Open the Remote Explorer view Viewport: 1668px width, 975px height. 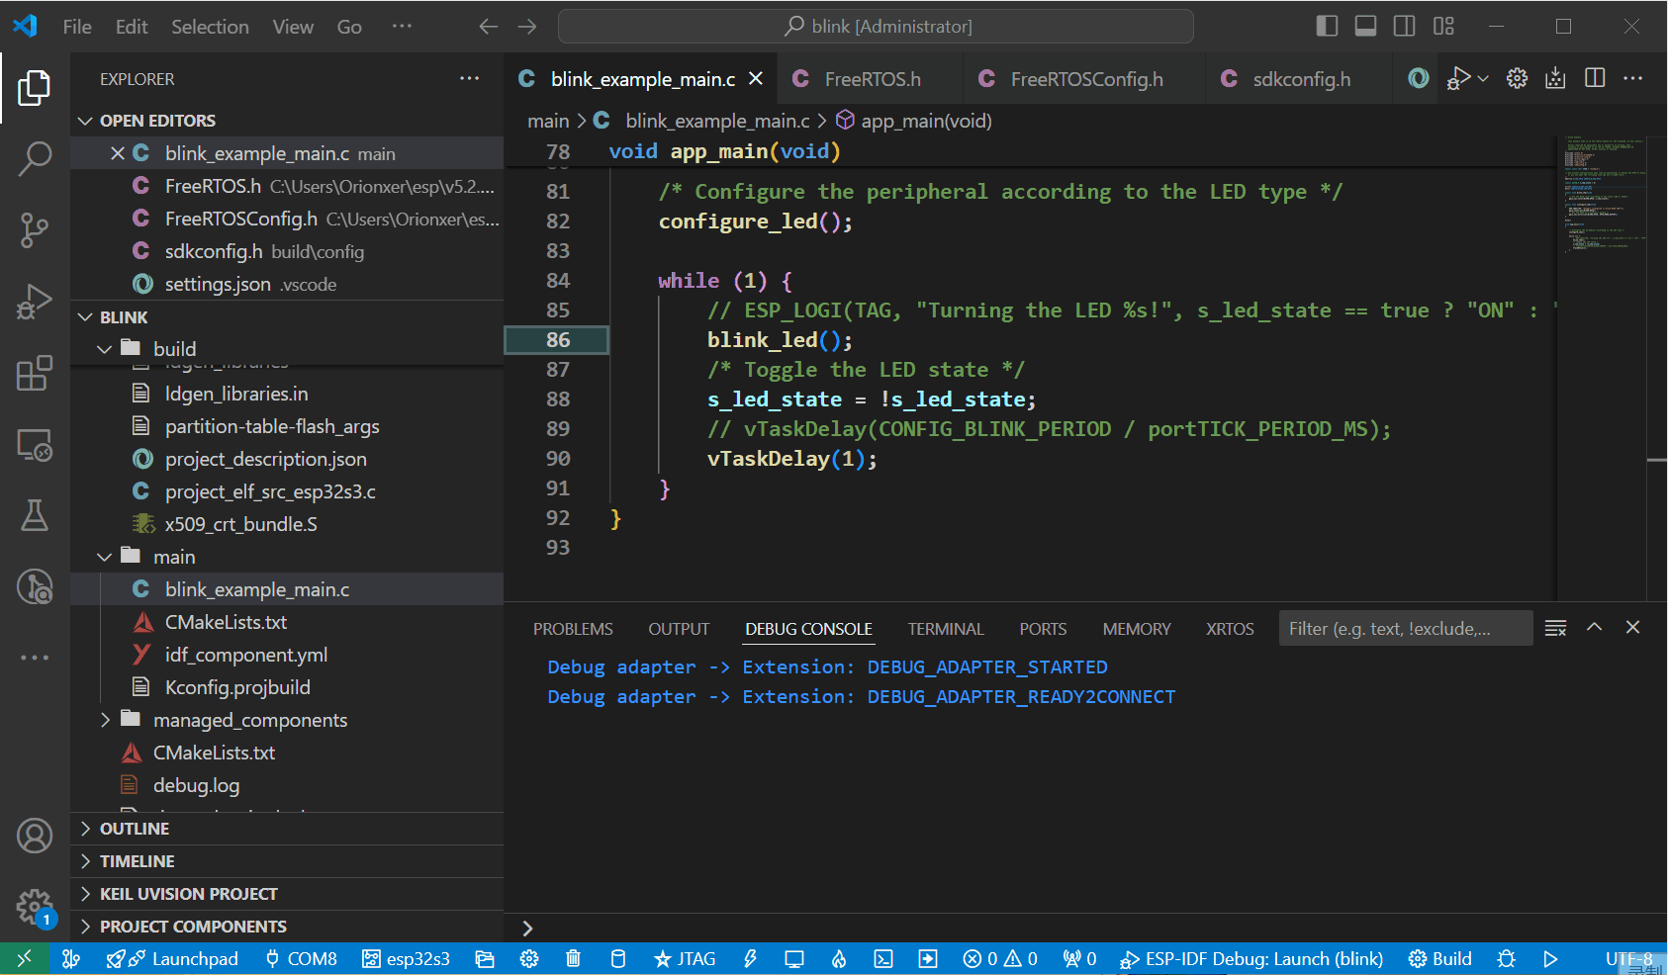coord(35,445)
